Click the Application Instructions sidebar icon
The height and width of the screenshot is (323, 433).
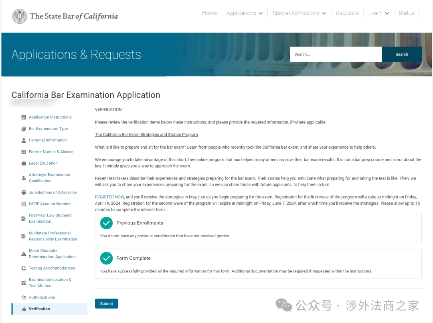(24, 117)
